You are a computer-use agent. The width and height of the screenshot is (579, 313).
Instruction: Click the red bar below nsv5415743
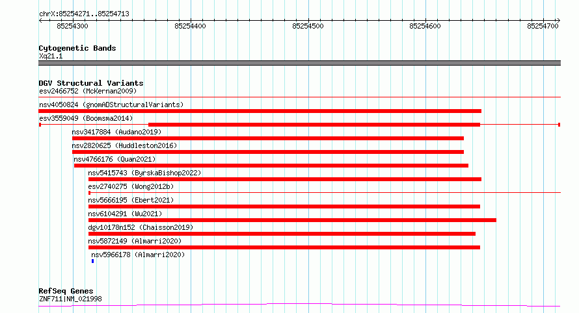pos(285,179)
